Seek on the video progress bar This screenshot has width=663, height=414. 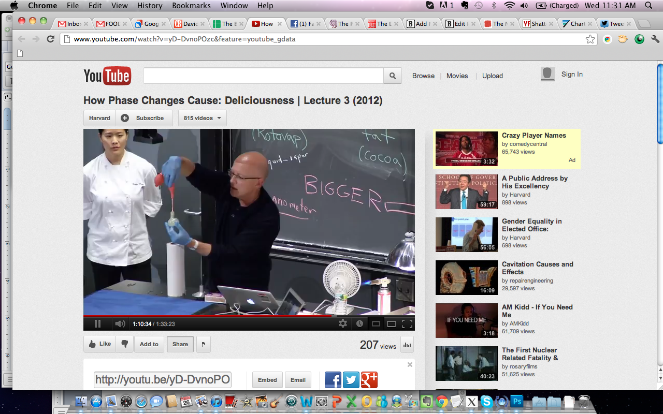[x=249, y=316]
